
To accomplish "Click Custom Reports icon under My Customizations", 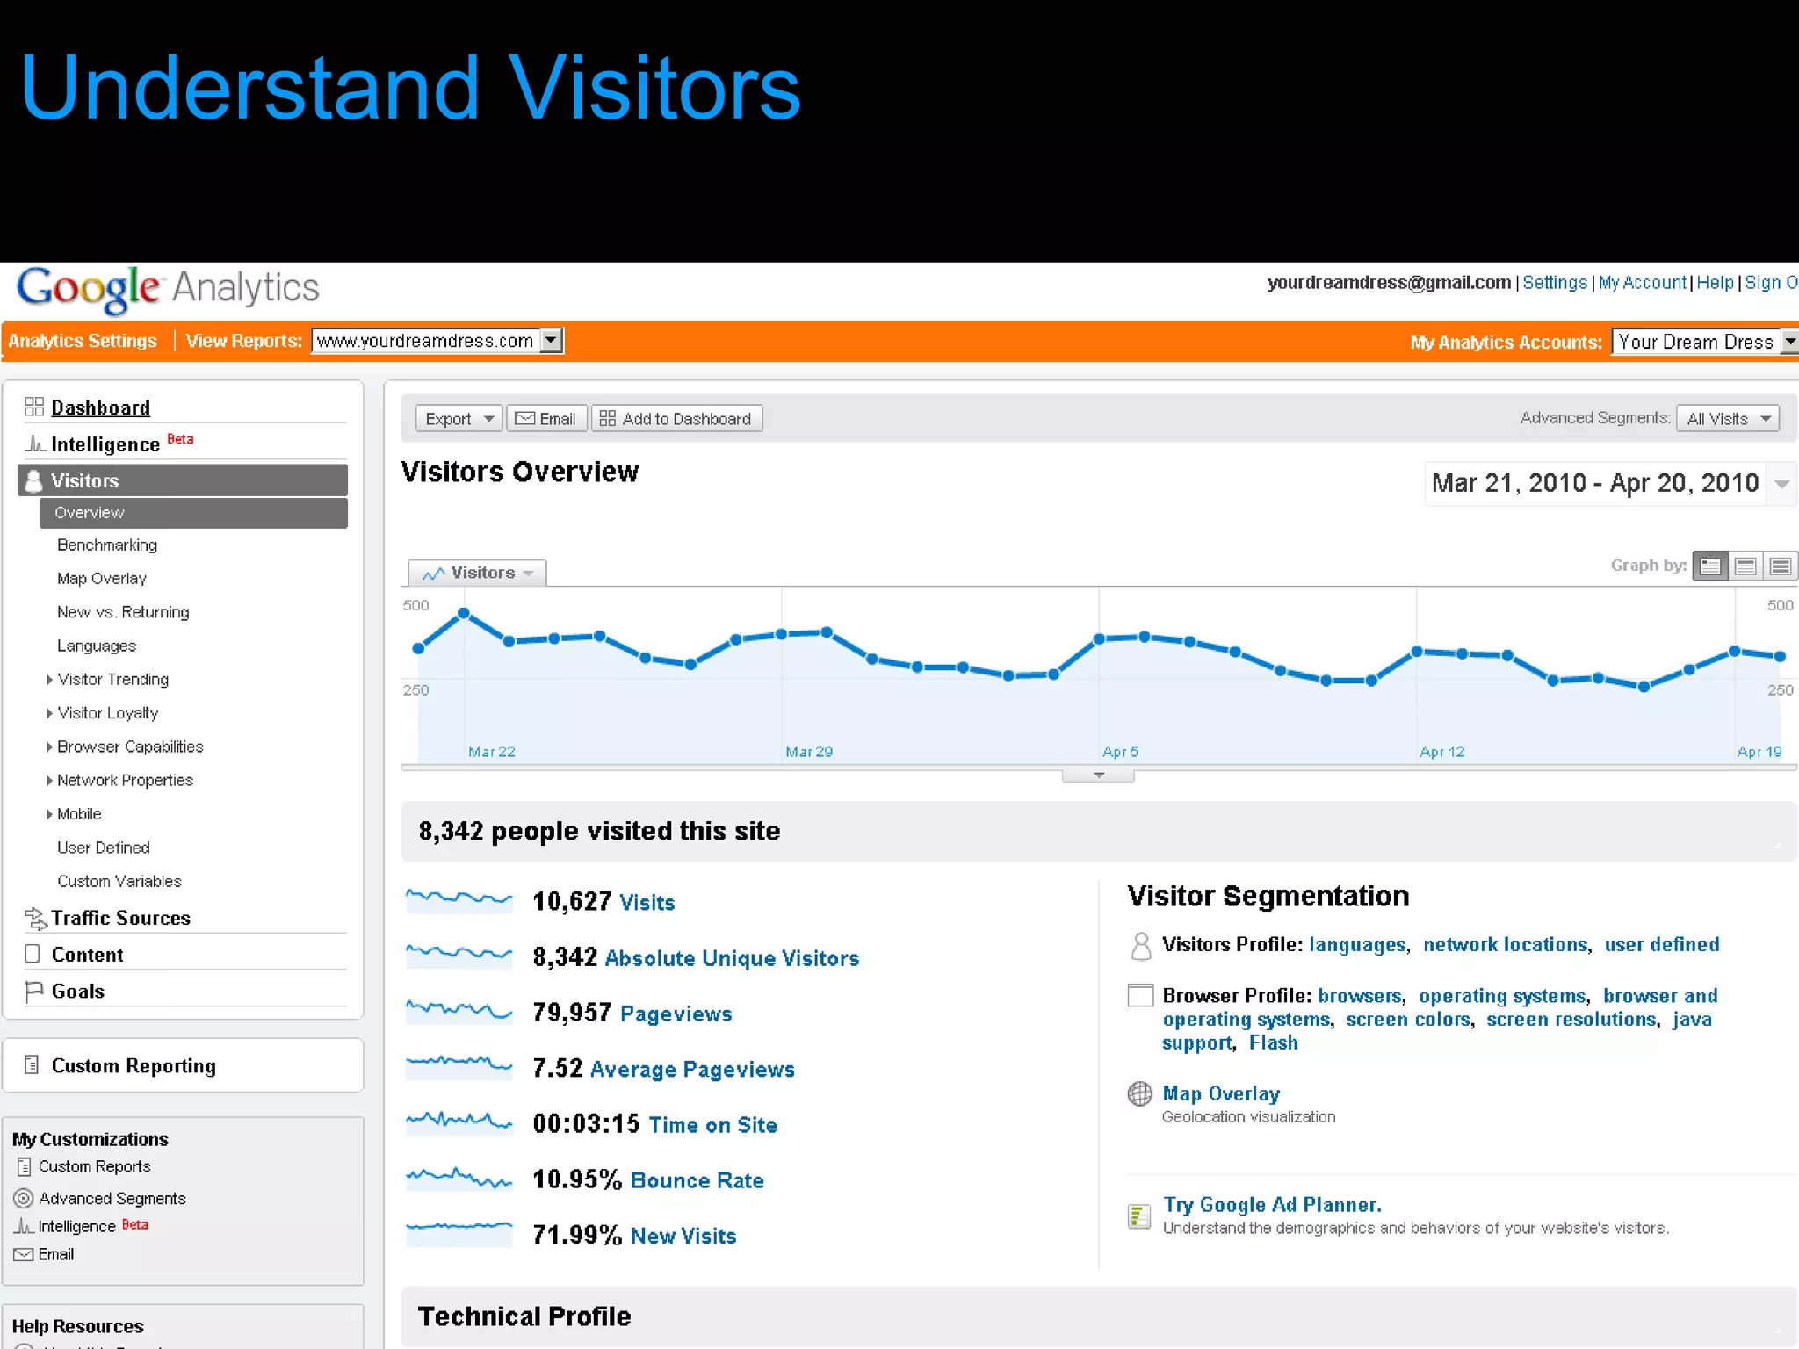I will pyautogui.click(x=24, y=1167).
